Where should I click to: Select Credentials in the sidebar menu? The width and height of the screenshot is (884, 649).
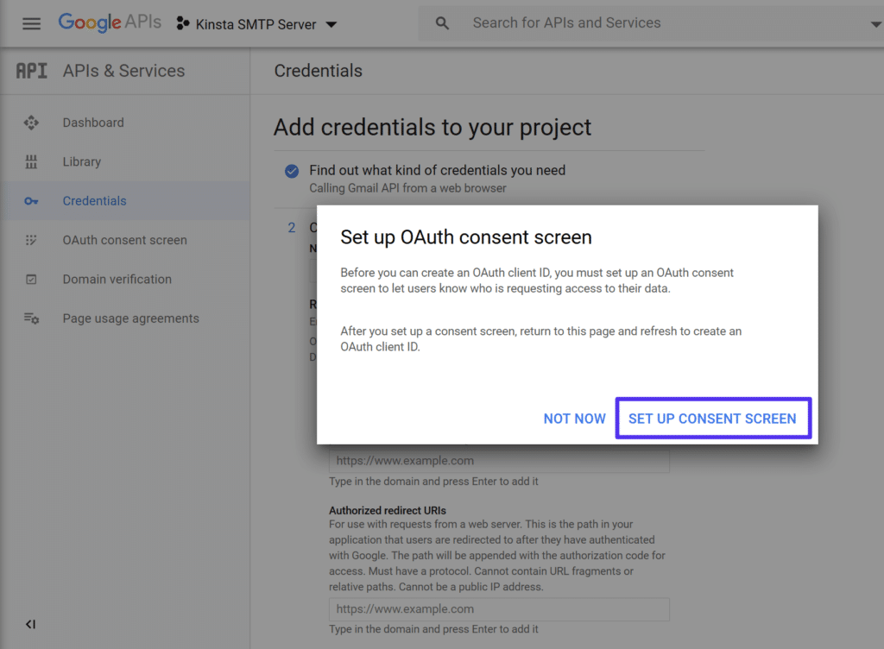tap(95, 200)
